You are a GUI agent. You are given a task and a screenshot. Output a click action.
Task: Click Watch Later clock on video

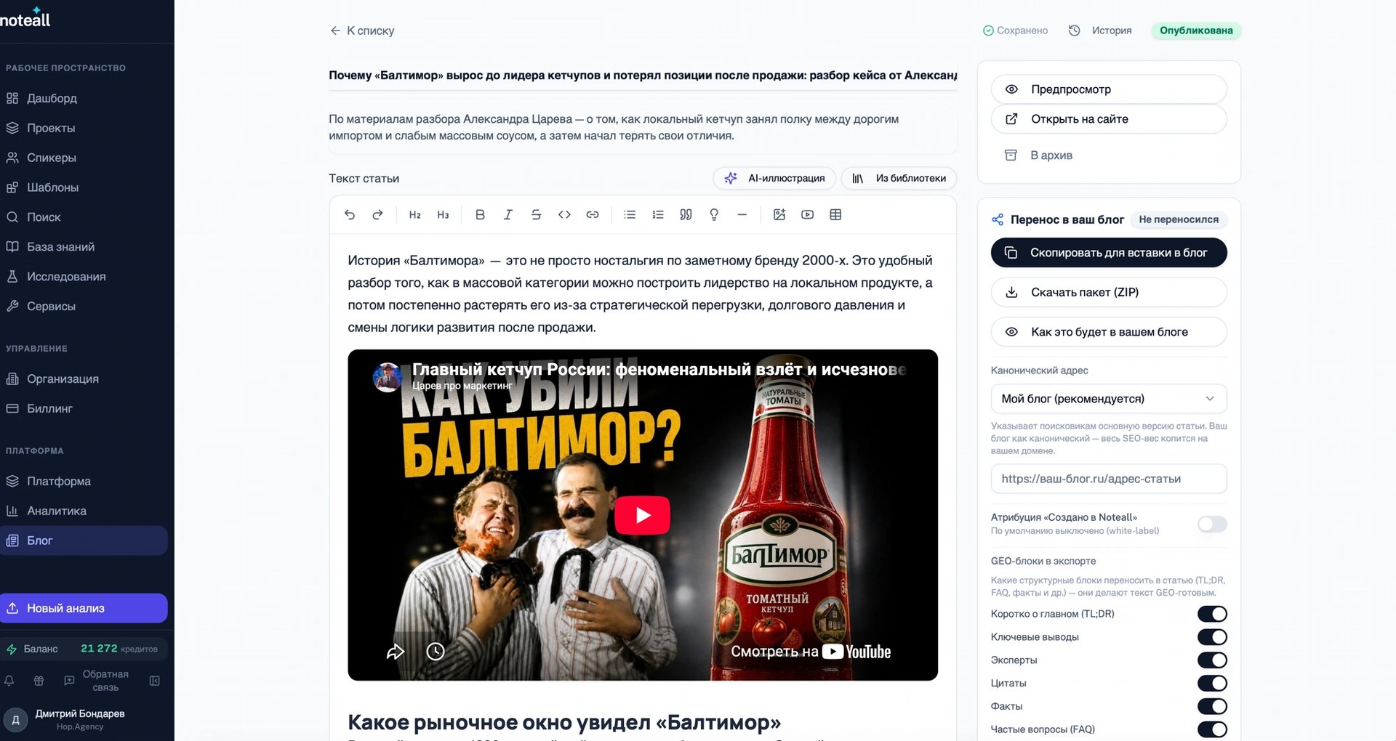(436, 652)
